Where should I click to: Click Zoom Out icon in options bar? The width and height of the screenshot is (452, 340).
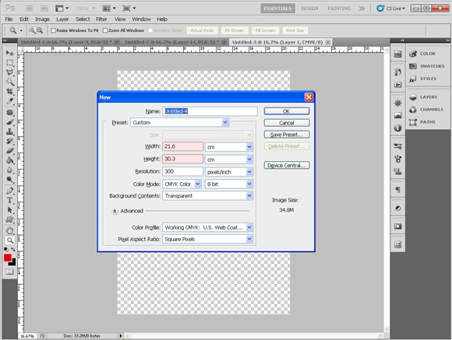(40, 30)
